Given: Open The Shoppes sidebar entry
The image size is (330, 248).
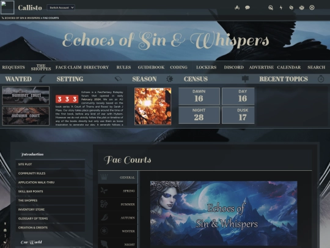Looking at the screenshot, I should pyautogui.click(x=50, y=200).
